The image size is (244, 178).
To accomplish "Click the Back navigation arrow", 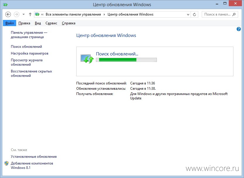I will (x=8, y=14).
